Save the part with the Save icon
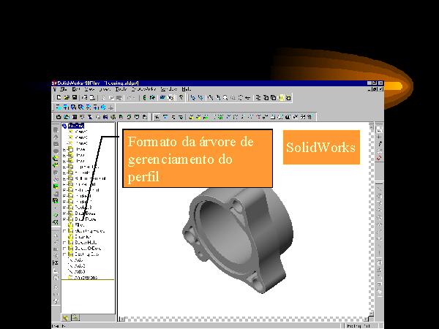Viewport: 439px width, 329px height. tap(73, 97)
